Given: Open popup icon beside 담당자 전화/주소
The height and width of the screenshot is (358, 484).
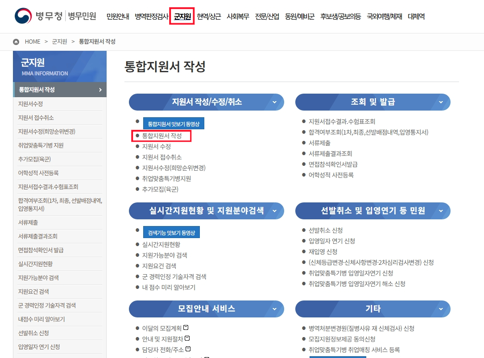Looking at the screenshot, I should pyautogui.click(x=188, y=349).
